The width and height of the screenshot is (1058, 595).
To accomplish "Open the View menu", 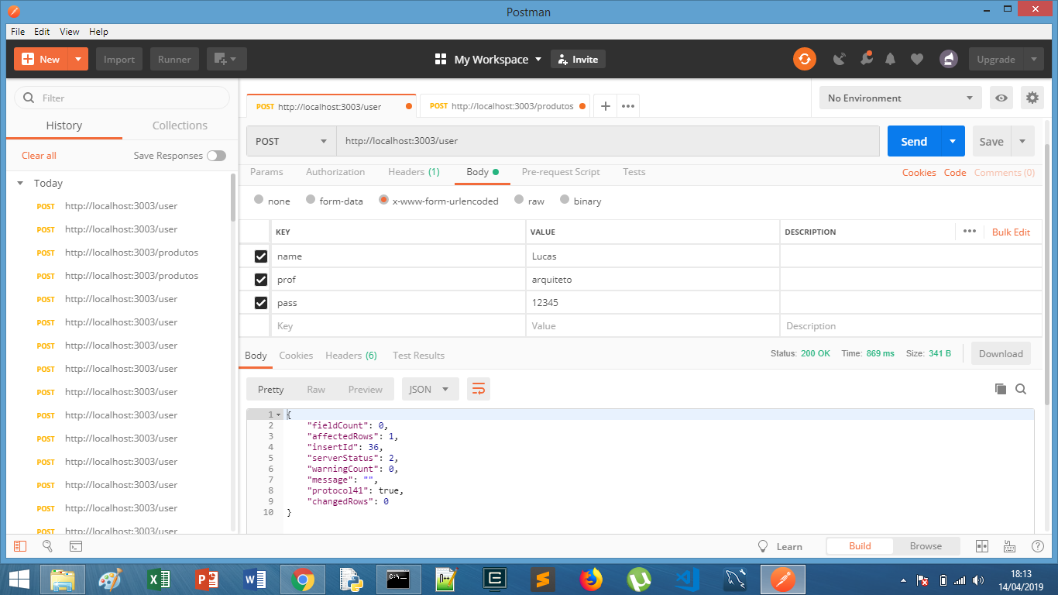I will pos(70,32).
